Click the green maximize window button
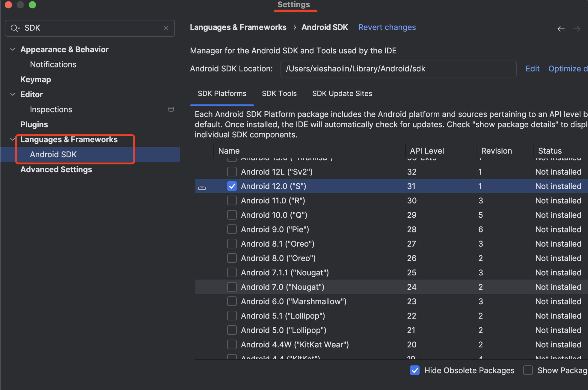The height and width of the screenshot is (390, 588). click(32, 5)
